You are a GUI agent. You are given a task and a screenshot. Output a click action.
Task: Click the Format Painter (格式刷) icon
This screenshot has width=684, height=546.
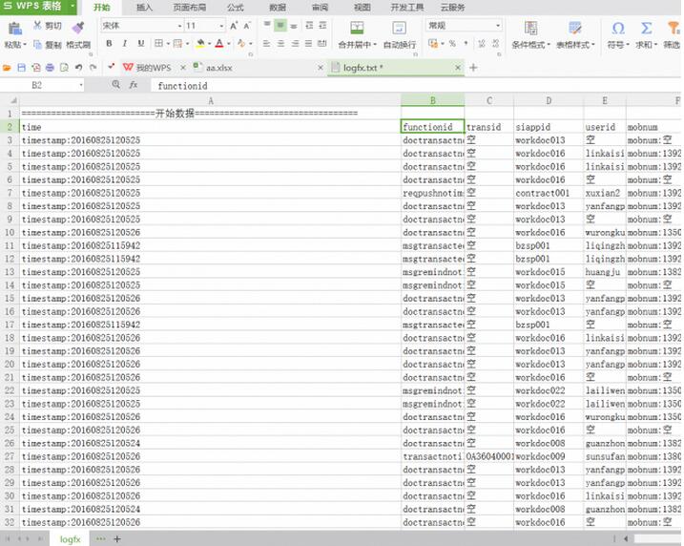pyautogui.click(x=78, y=29)
